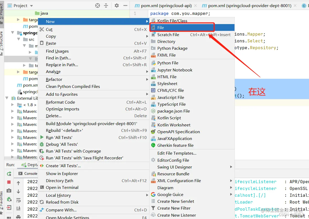Viewport: 309px width, 219px height.
Task: Create a JavaScript File
Action: [192, 98]
